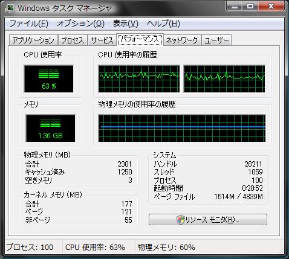
Task: Click the left CPU history graph
Action: (x=139, y=78)
